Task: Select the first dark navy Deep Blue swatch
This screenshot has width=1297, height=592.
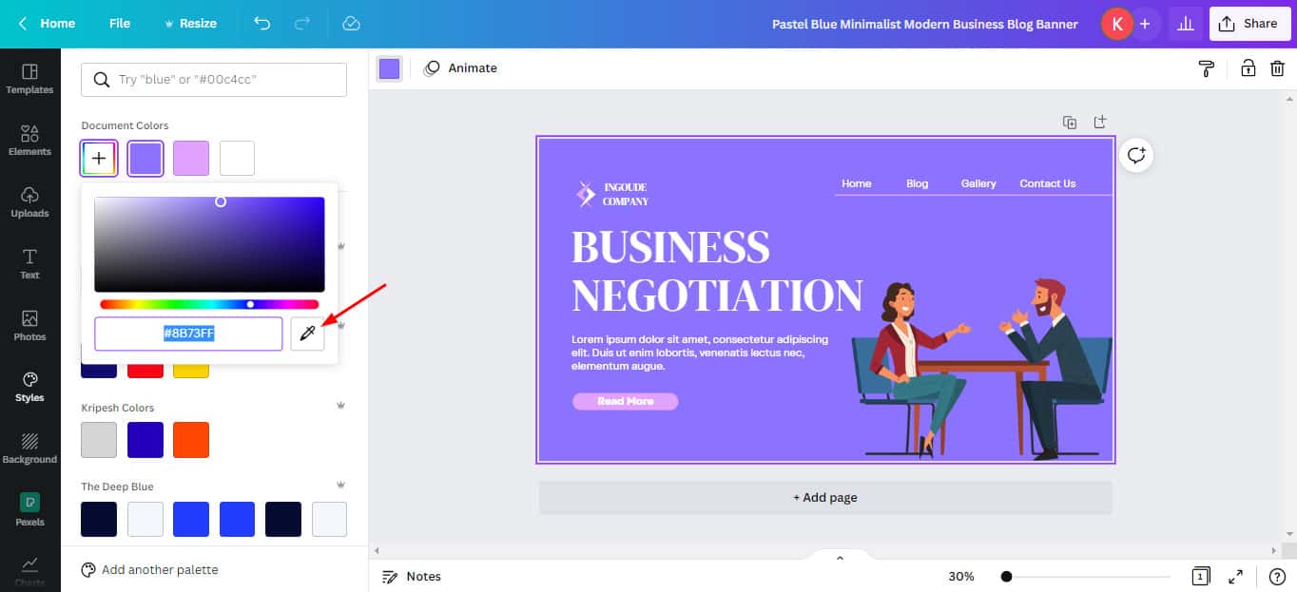Action: click(x=99, y=519)
